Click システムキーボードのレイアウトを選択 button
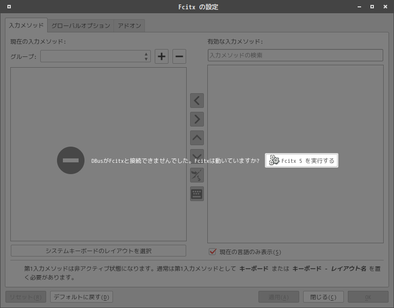 click(98, 251)
